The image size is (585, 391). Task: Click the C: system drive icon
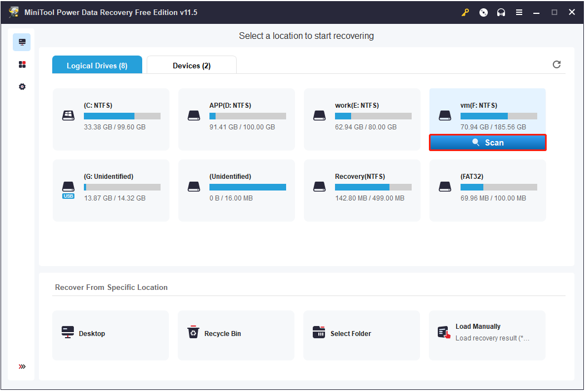click(x=68, y=116)
